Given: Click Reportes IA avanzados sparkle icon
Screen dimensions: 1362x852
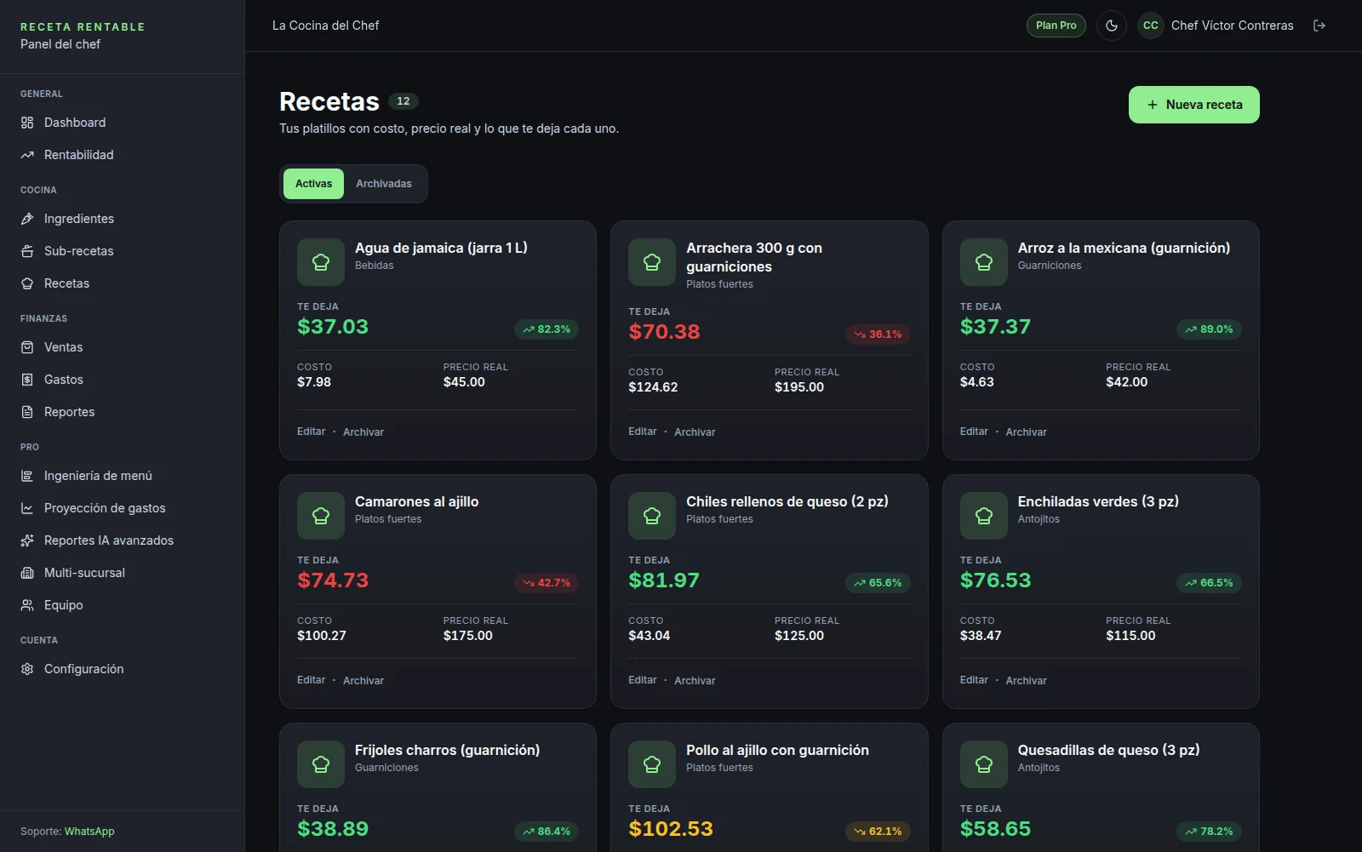Looking at the screenshot, I should tap(27, 540).
